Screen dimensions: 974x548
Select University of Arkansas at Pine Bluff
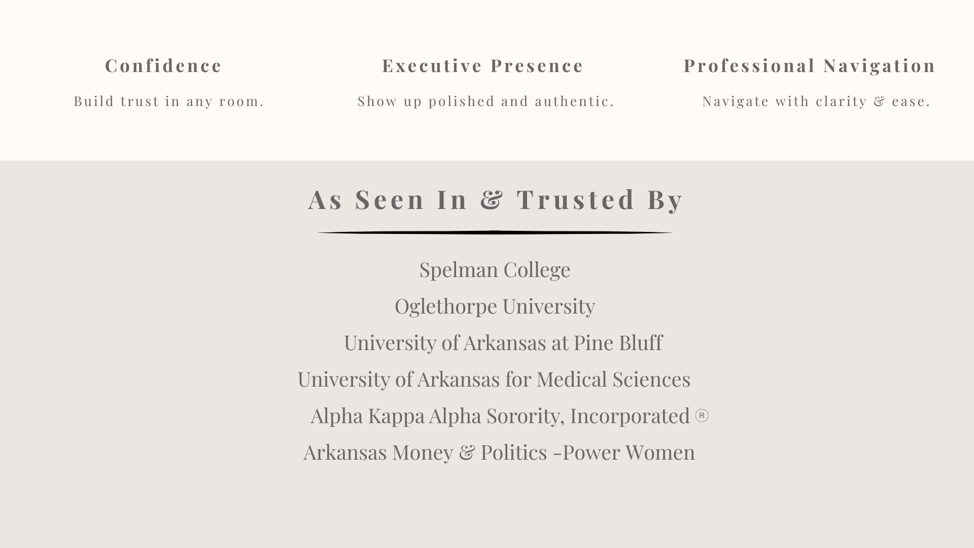(503, 342)
